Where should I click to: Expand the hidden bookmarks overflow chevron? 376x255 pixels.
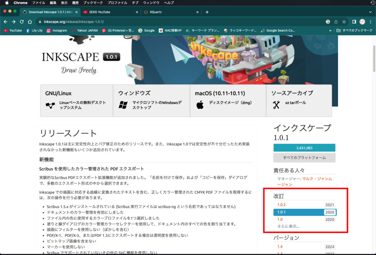331,30
